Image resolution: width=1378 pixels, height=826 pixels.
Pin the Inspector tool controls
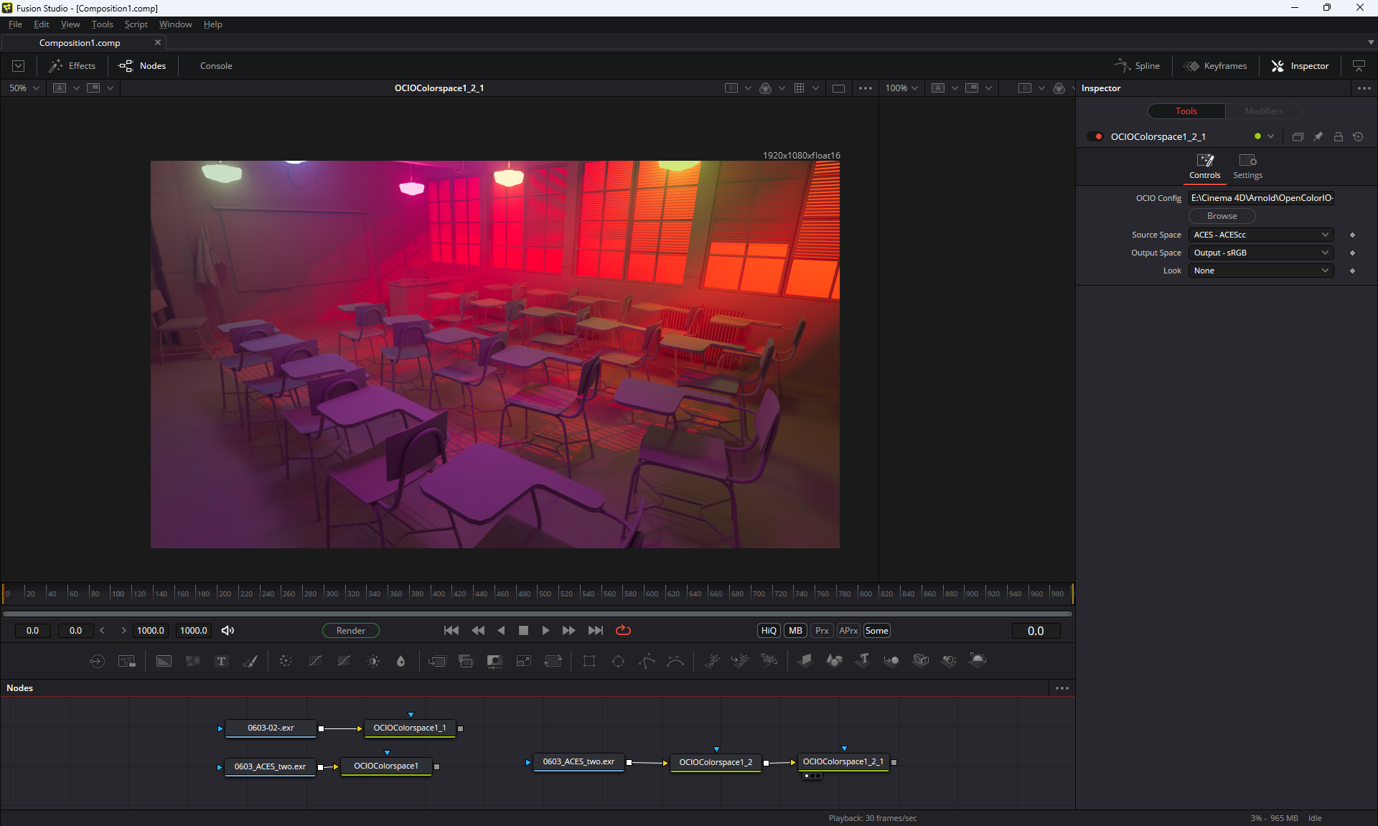(1318, 136)
